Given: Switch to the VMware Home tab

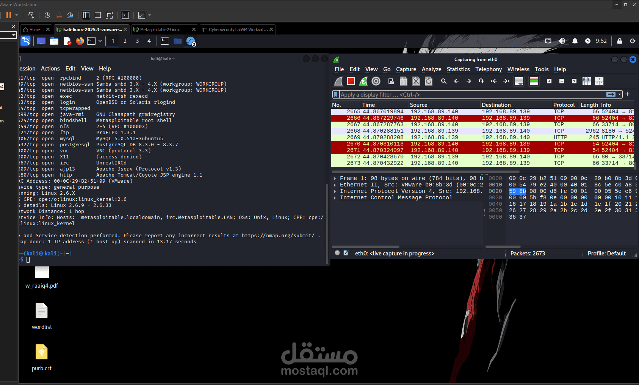Looking at the screenshot, I should click(32, 30).
